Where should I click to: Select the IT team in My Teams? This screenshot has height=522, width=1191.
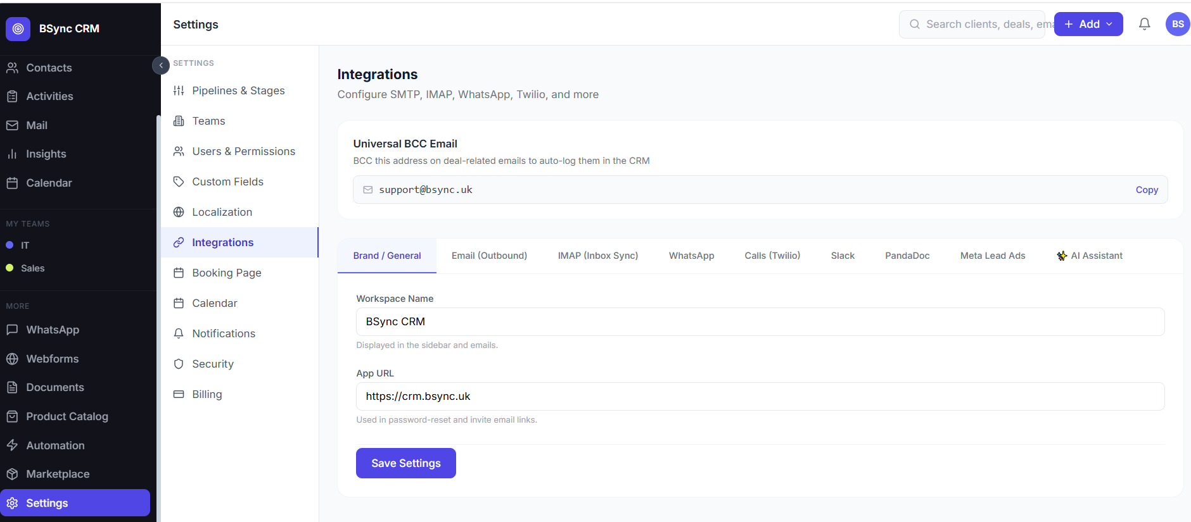click(25, 245)
